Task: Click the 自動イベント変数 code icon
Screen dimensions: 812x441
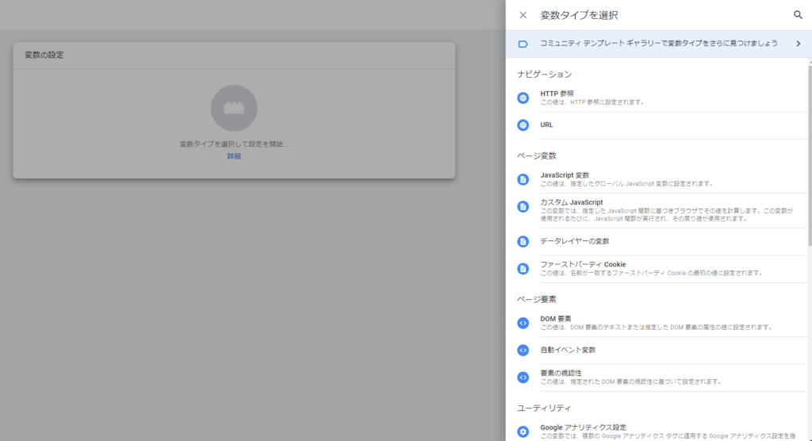Action: point(523,351)
